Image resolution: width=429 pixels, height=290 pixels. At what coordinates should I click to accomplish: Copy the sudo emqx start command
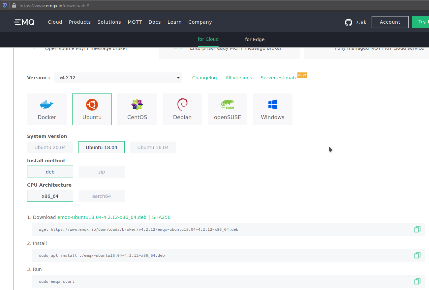(x=417, y=281)
